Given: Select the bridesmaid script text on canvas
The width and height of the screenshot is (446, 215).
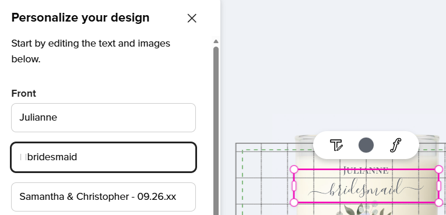Looking at the screenshot, I should point(366,189).
